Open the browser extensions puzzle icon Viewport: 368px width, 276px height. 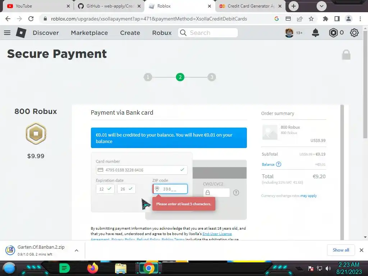(325, 19)
